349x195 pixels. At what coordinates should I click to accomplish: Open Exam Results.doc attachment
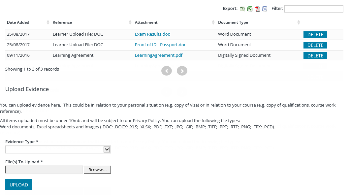(x=152, y=34)
